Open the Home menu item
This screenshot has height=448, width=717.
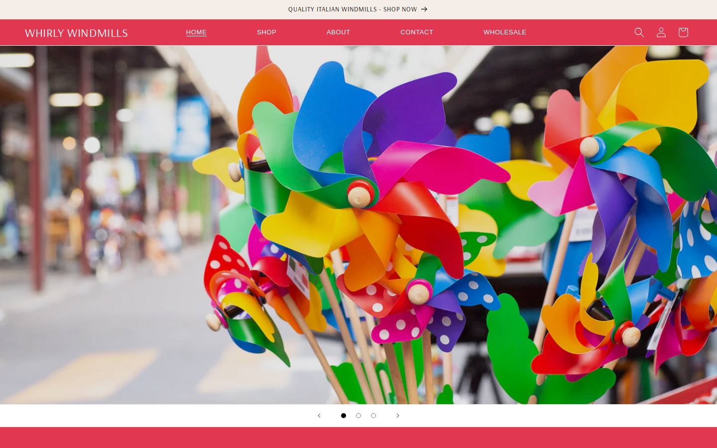(x=196, y=32)
